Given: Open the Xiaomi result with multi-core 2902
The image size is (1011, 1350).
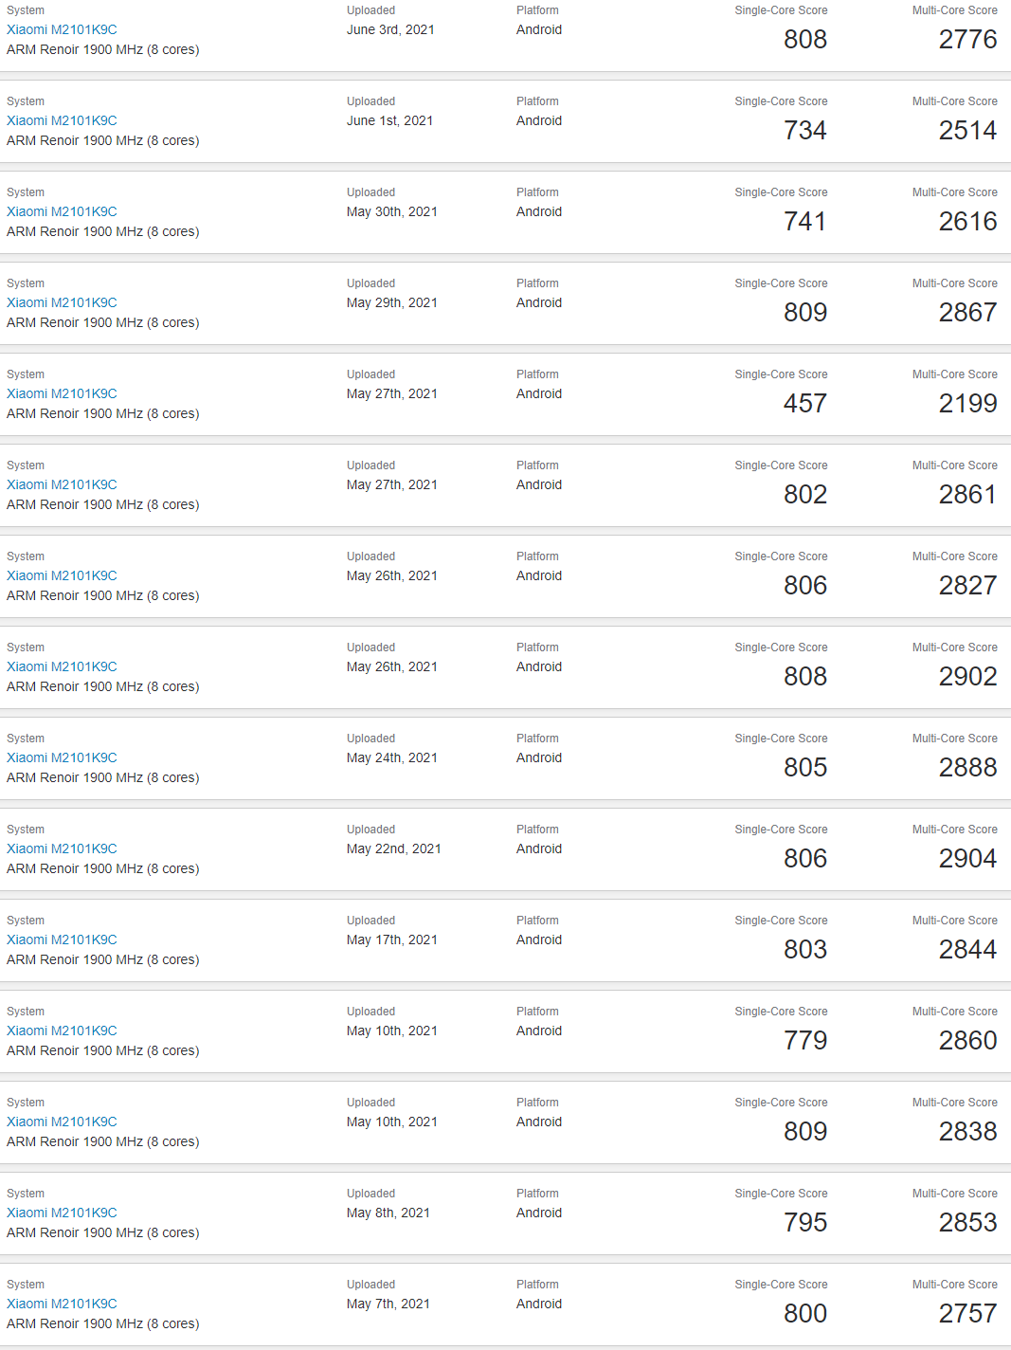Looking at the screenshot, I should [x=62, y=666].
